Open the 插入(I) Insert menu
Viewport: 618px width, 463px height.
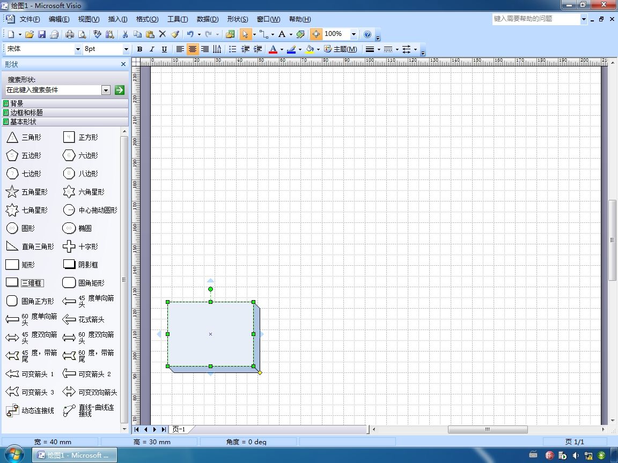tap(117, 19)
